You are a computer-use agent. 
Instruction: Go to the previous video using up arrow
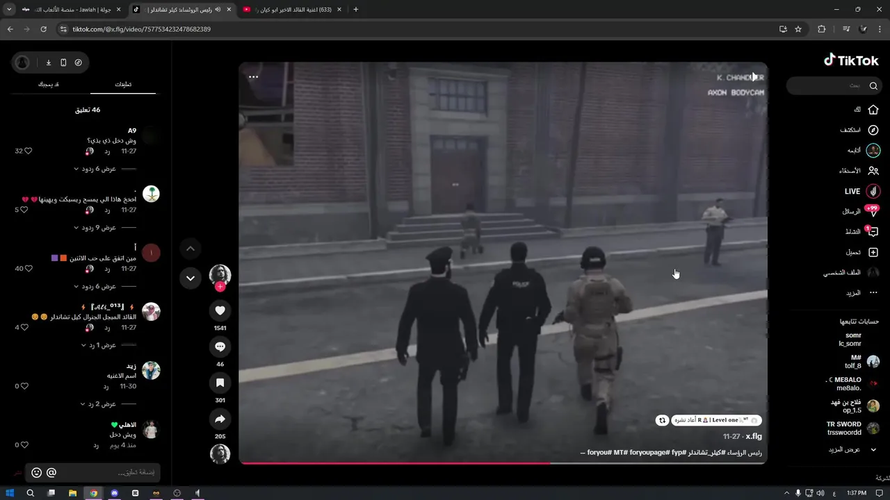(x=191, y=249)
